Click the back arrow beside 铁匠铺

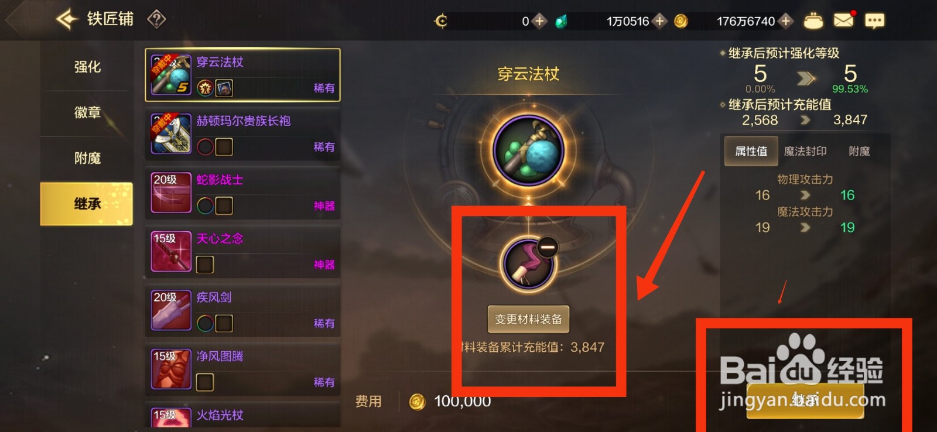67,19
